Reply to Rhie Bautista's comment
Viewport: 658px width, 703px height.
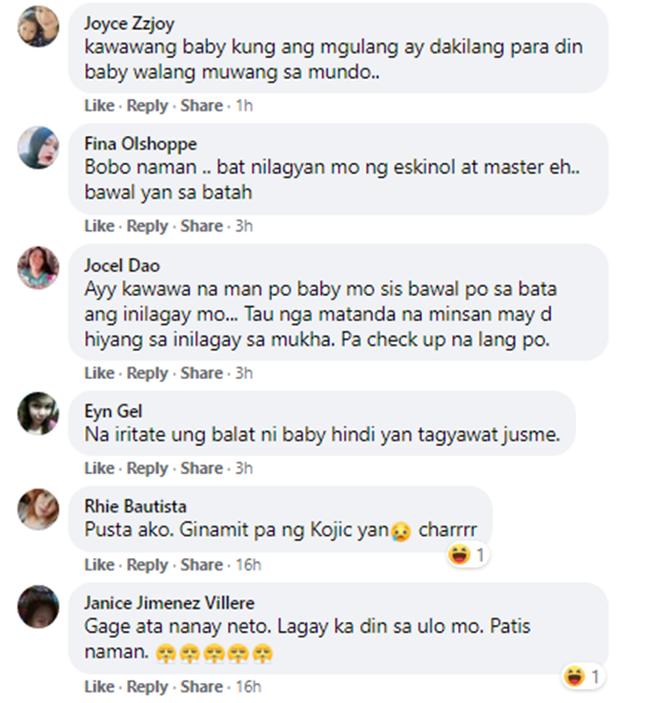pos(147,565)
